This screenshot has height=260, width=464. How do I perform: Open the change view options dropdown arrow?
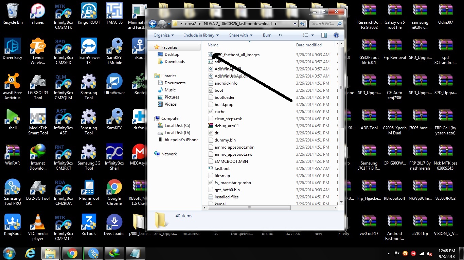tap(313, 35)
